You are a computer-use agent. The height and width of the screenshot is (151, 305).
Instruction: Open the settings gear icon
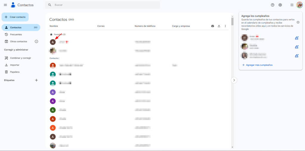click(x=280, y=5)
